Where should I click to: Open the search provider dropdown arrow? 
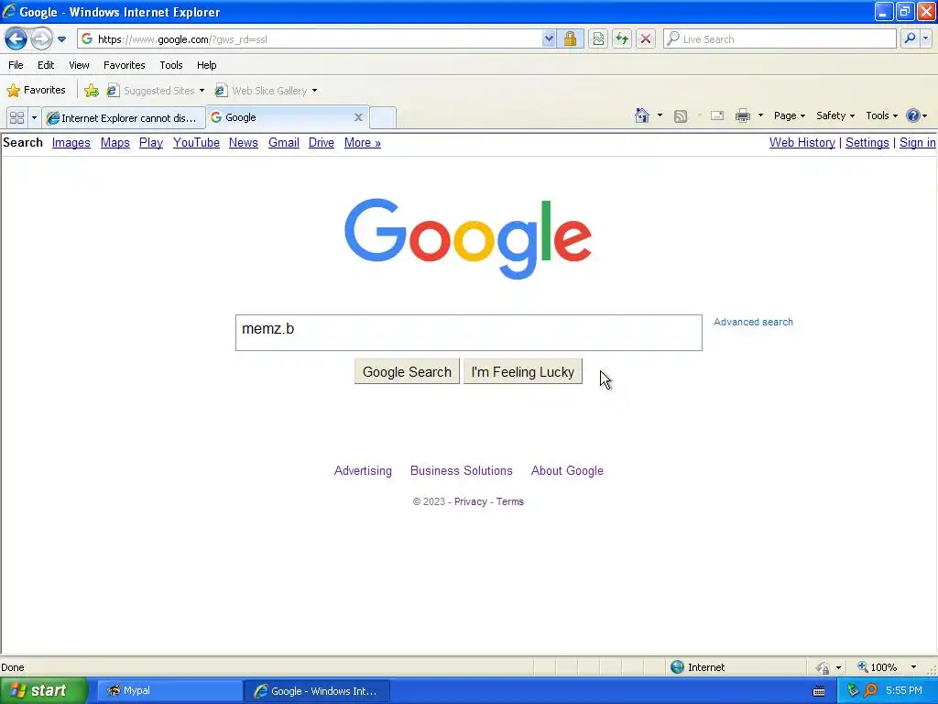[925, 38]
